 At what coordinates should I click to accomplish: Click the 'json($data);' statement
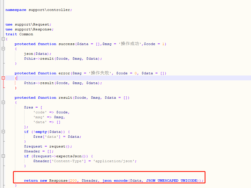pos(38,54)
